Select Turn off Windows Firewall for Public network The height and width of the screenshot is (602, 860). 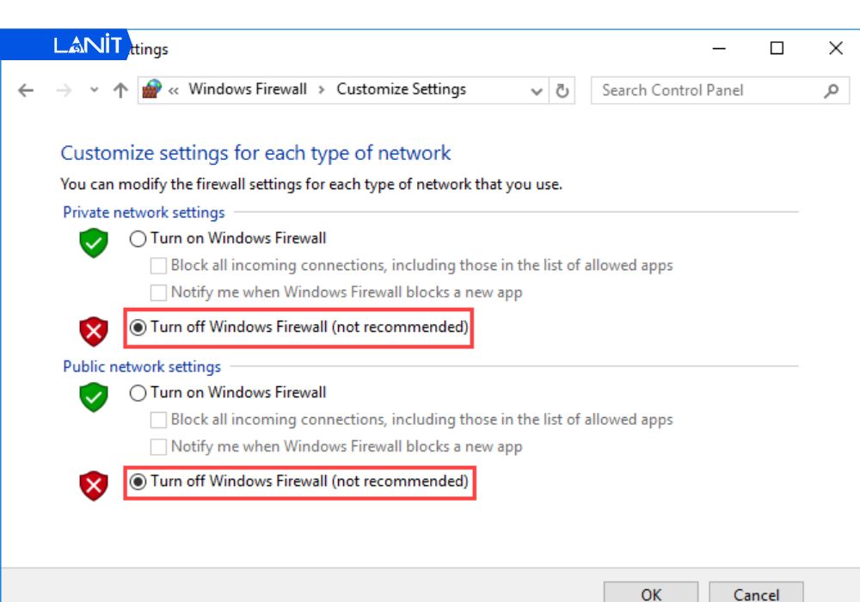click(x=138, y=482)
